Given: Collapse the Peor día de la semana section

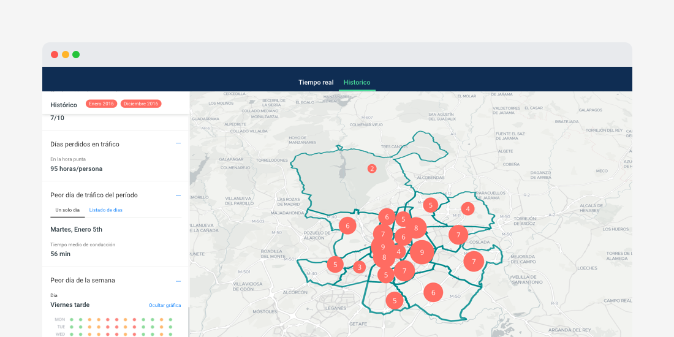Looking at the screenshot, I should (178, 281).
